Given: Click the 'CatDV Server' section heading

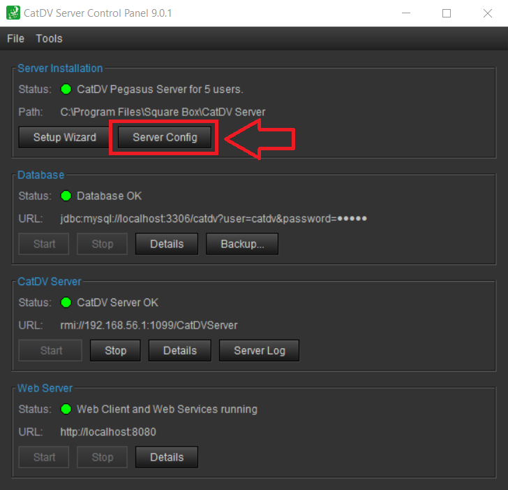Looking at the screenshot, I should pos(50,282).
